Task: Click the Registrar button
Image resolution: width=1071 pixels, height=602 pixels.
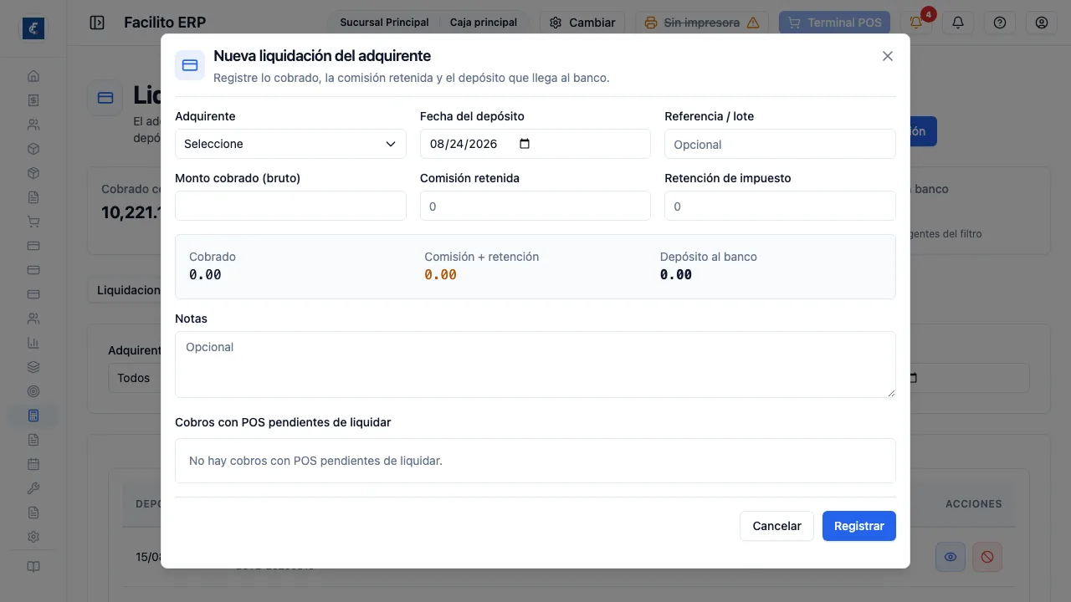Action: point(859,526)
